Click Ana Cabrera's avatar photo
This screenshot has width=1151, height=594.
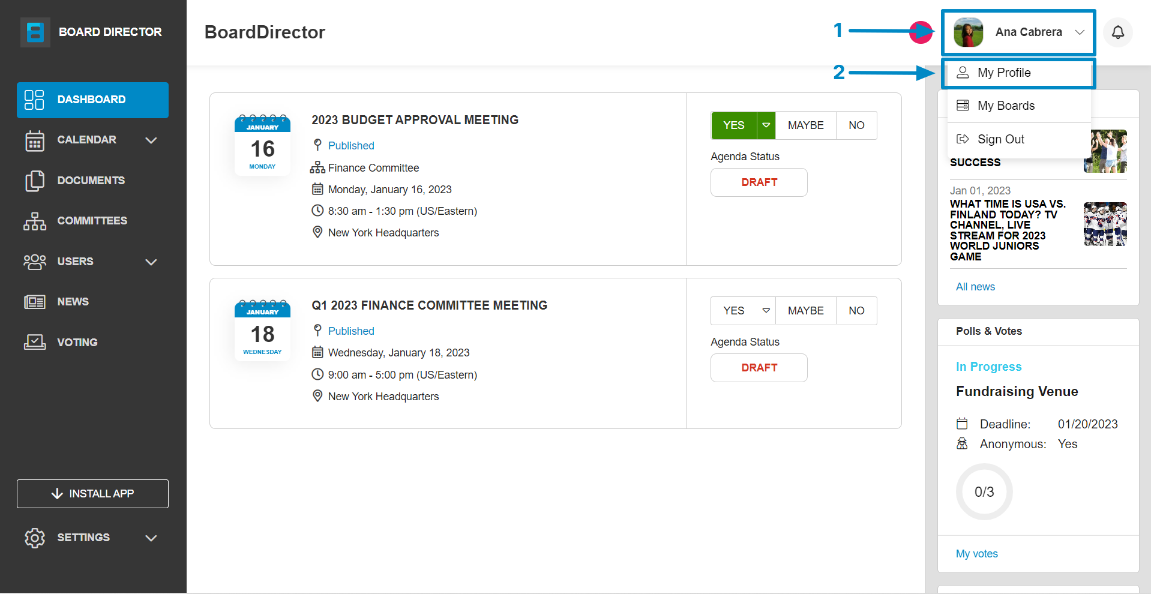[x=968, y=32]
